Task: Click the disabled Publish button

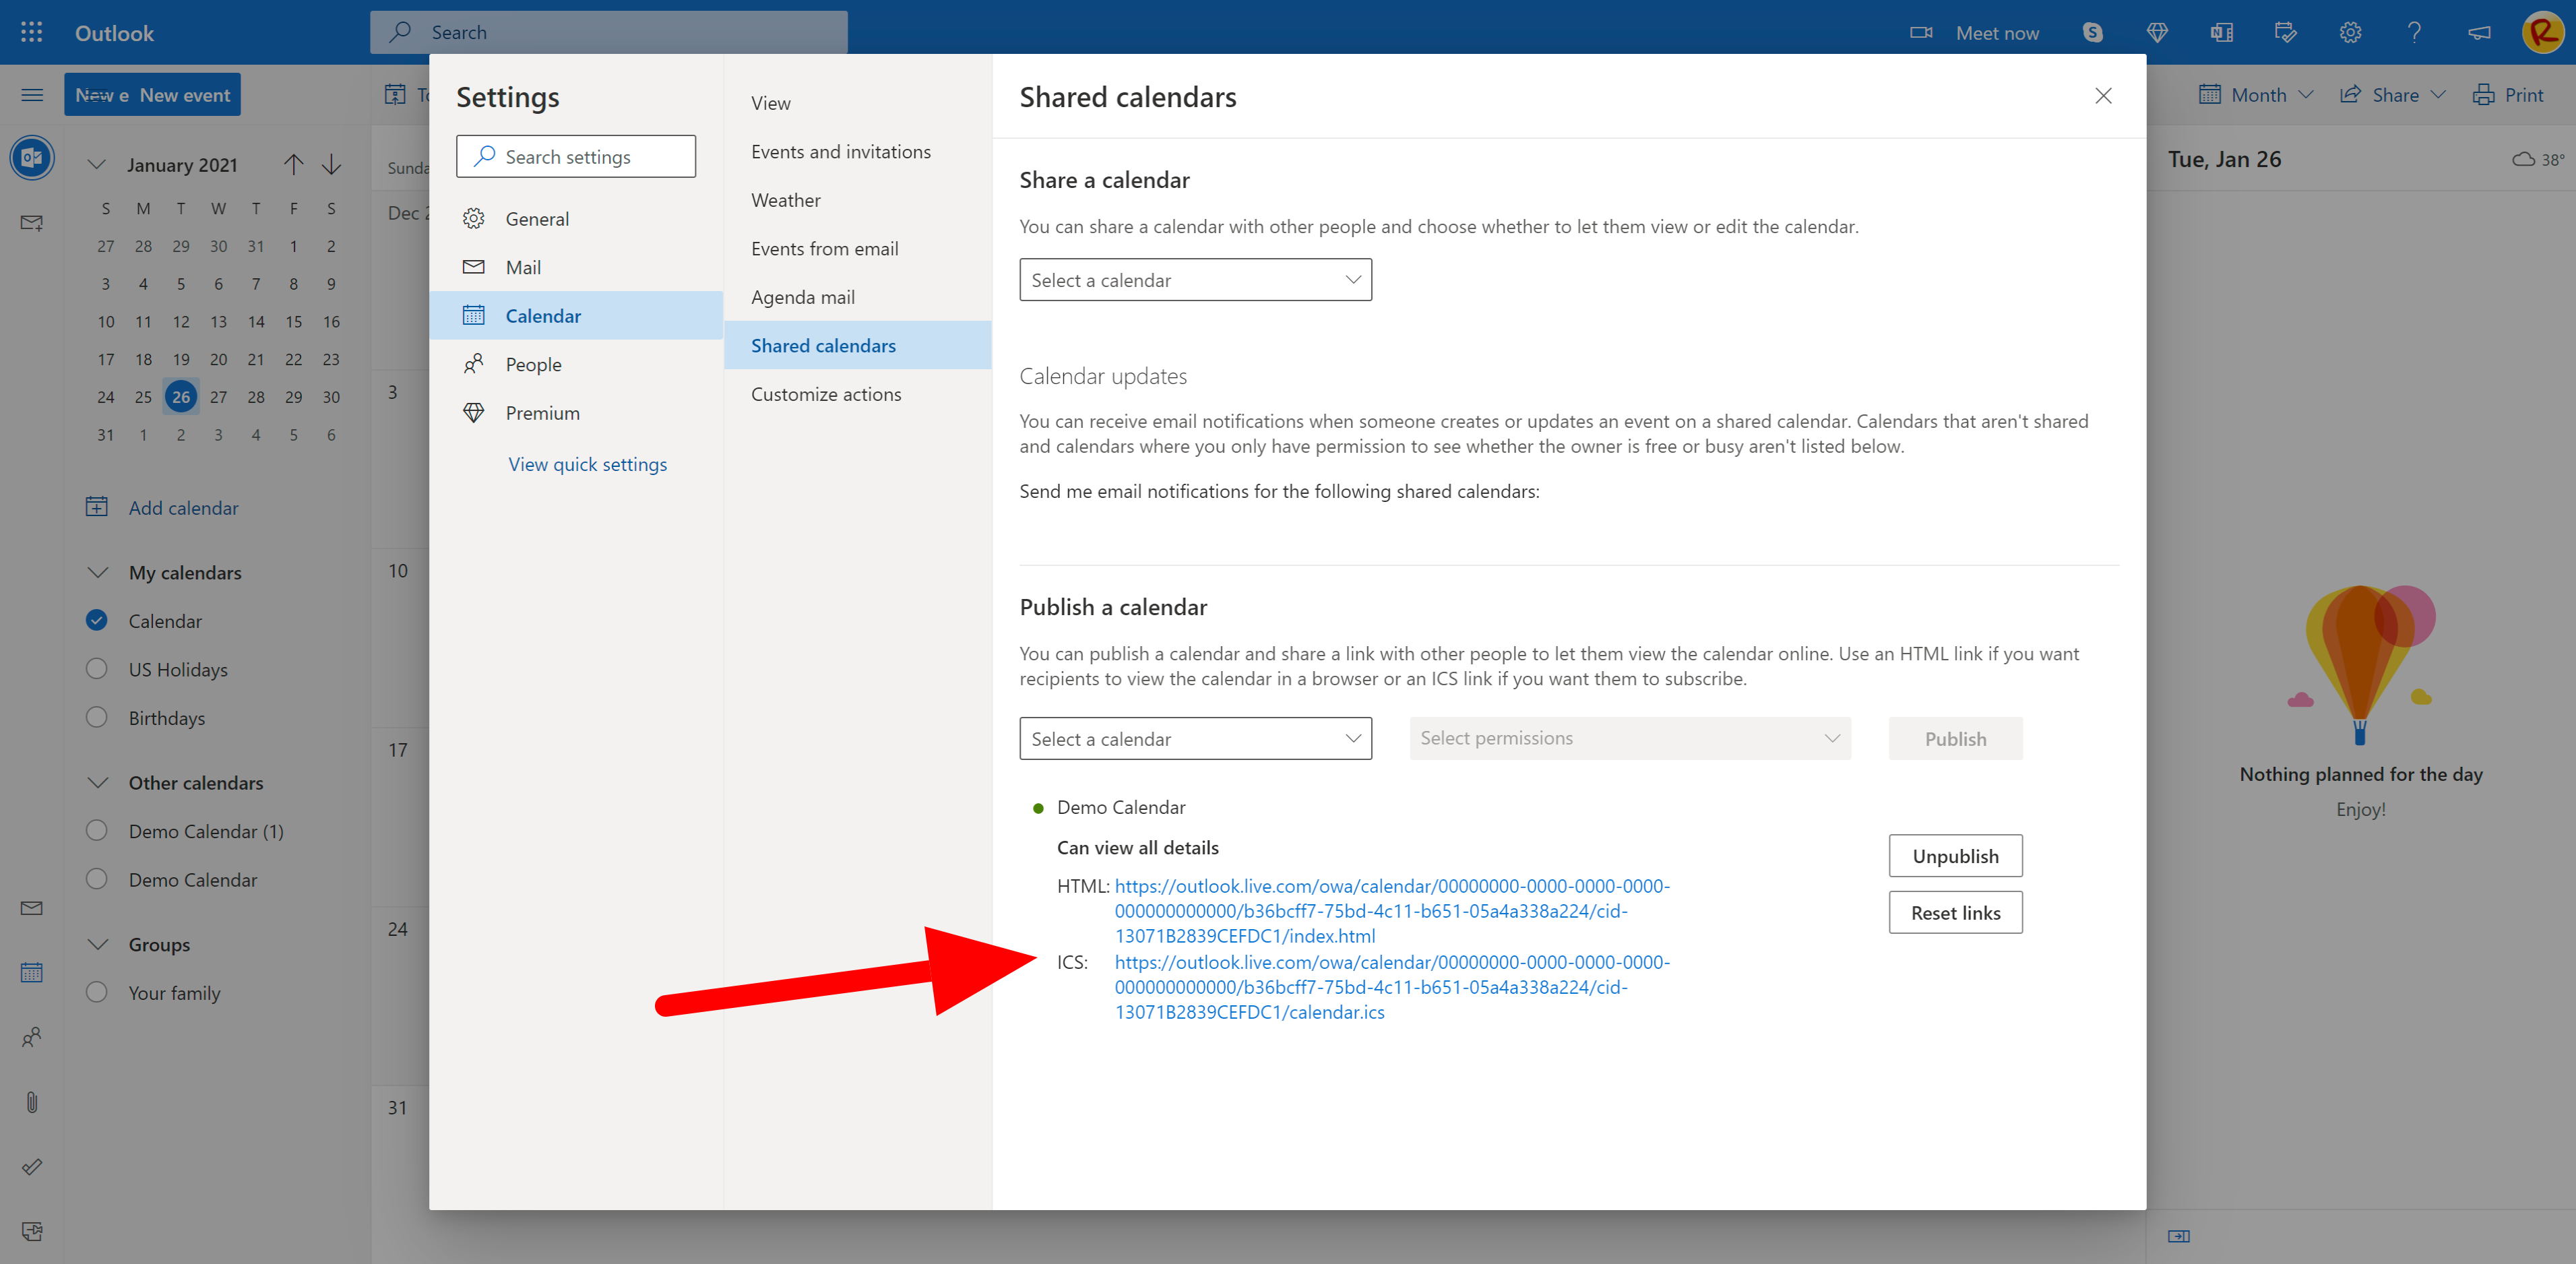Action: [x=1955, y=738]
